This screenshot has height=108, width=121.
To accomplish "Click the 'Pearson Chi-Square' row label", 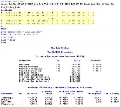I will click(x=31, y=69).
